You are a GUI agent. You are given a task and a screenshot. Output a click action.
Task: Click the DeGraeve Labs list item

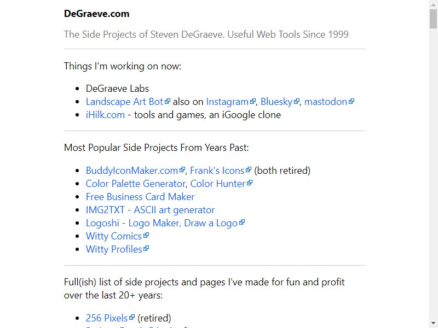point(117,89)
